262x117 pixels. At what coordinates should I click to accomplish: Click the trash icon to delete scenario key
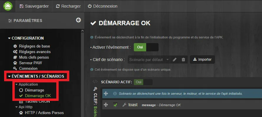click(x=183, y=60)
